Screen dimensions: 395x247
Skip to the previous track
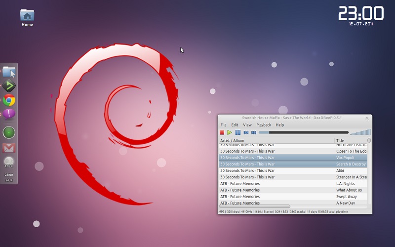246,132
